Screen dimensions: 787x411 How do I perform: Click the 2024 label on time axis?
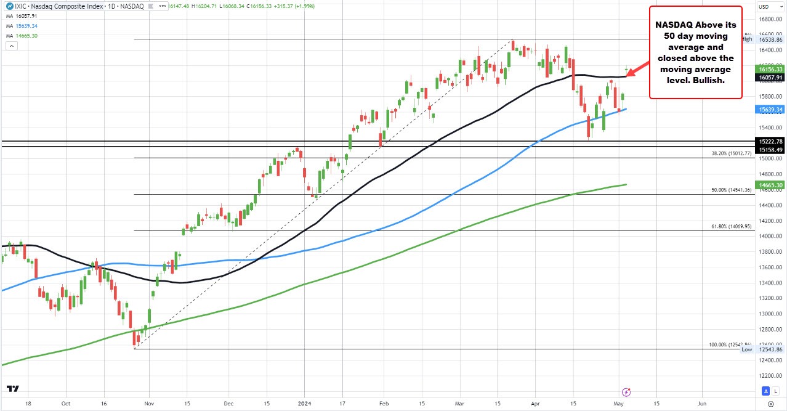click(x=305, y=403)
